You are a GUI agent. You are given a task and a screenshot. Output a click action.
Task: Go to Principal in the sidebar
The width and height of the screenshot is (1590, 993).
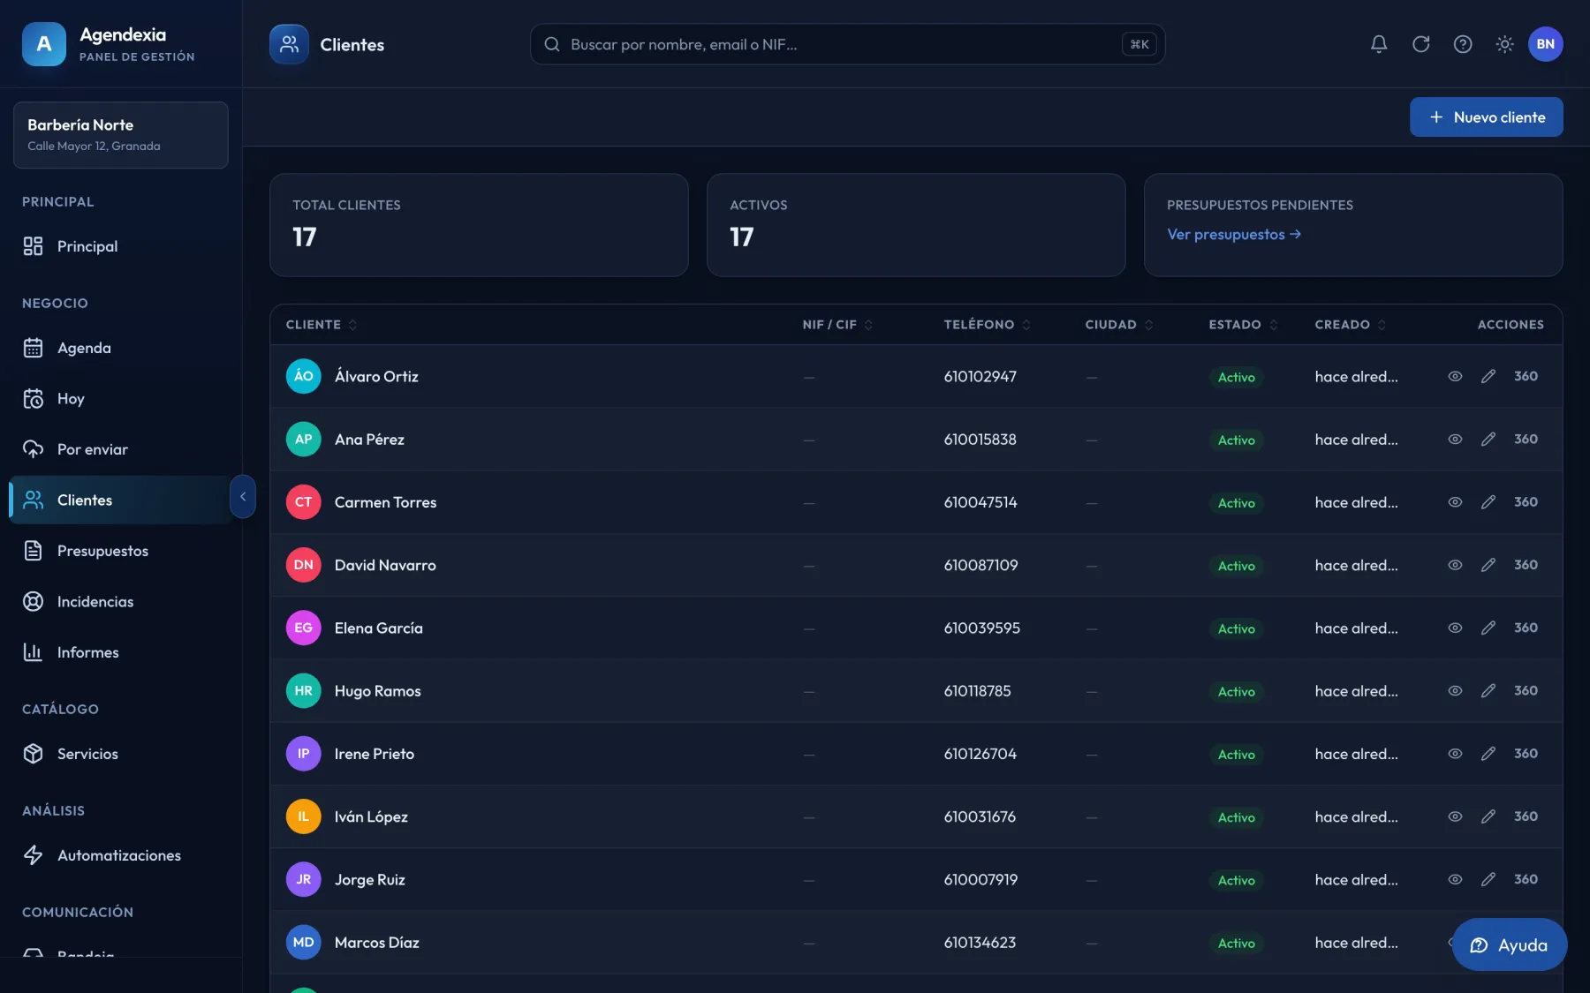pyautogui.click(x=120, y=246)
